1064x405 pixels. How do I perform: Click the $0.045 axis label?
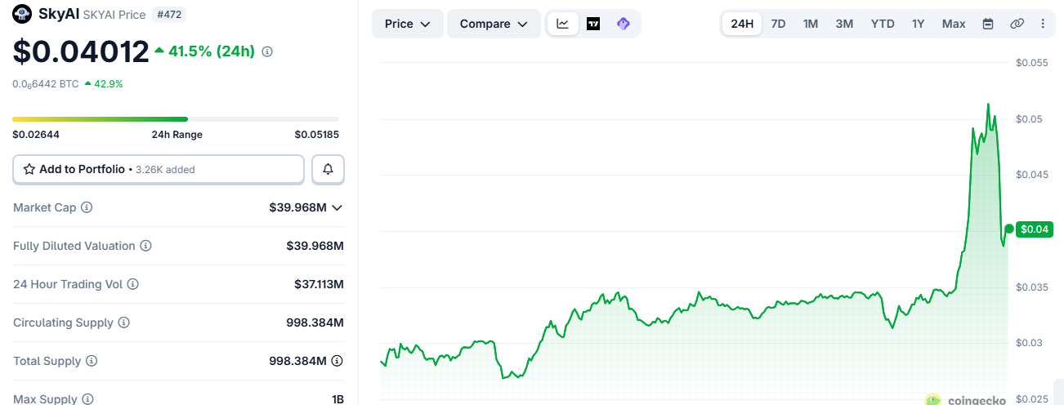1031,175
